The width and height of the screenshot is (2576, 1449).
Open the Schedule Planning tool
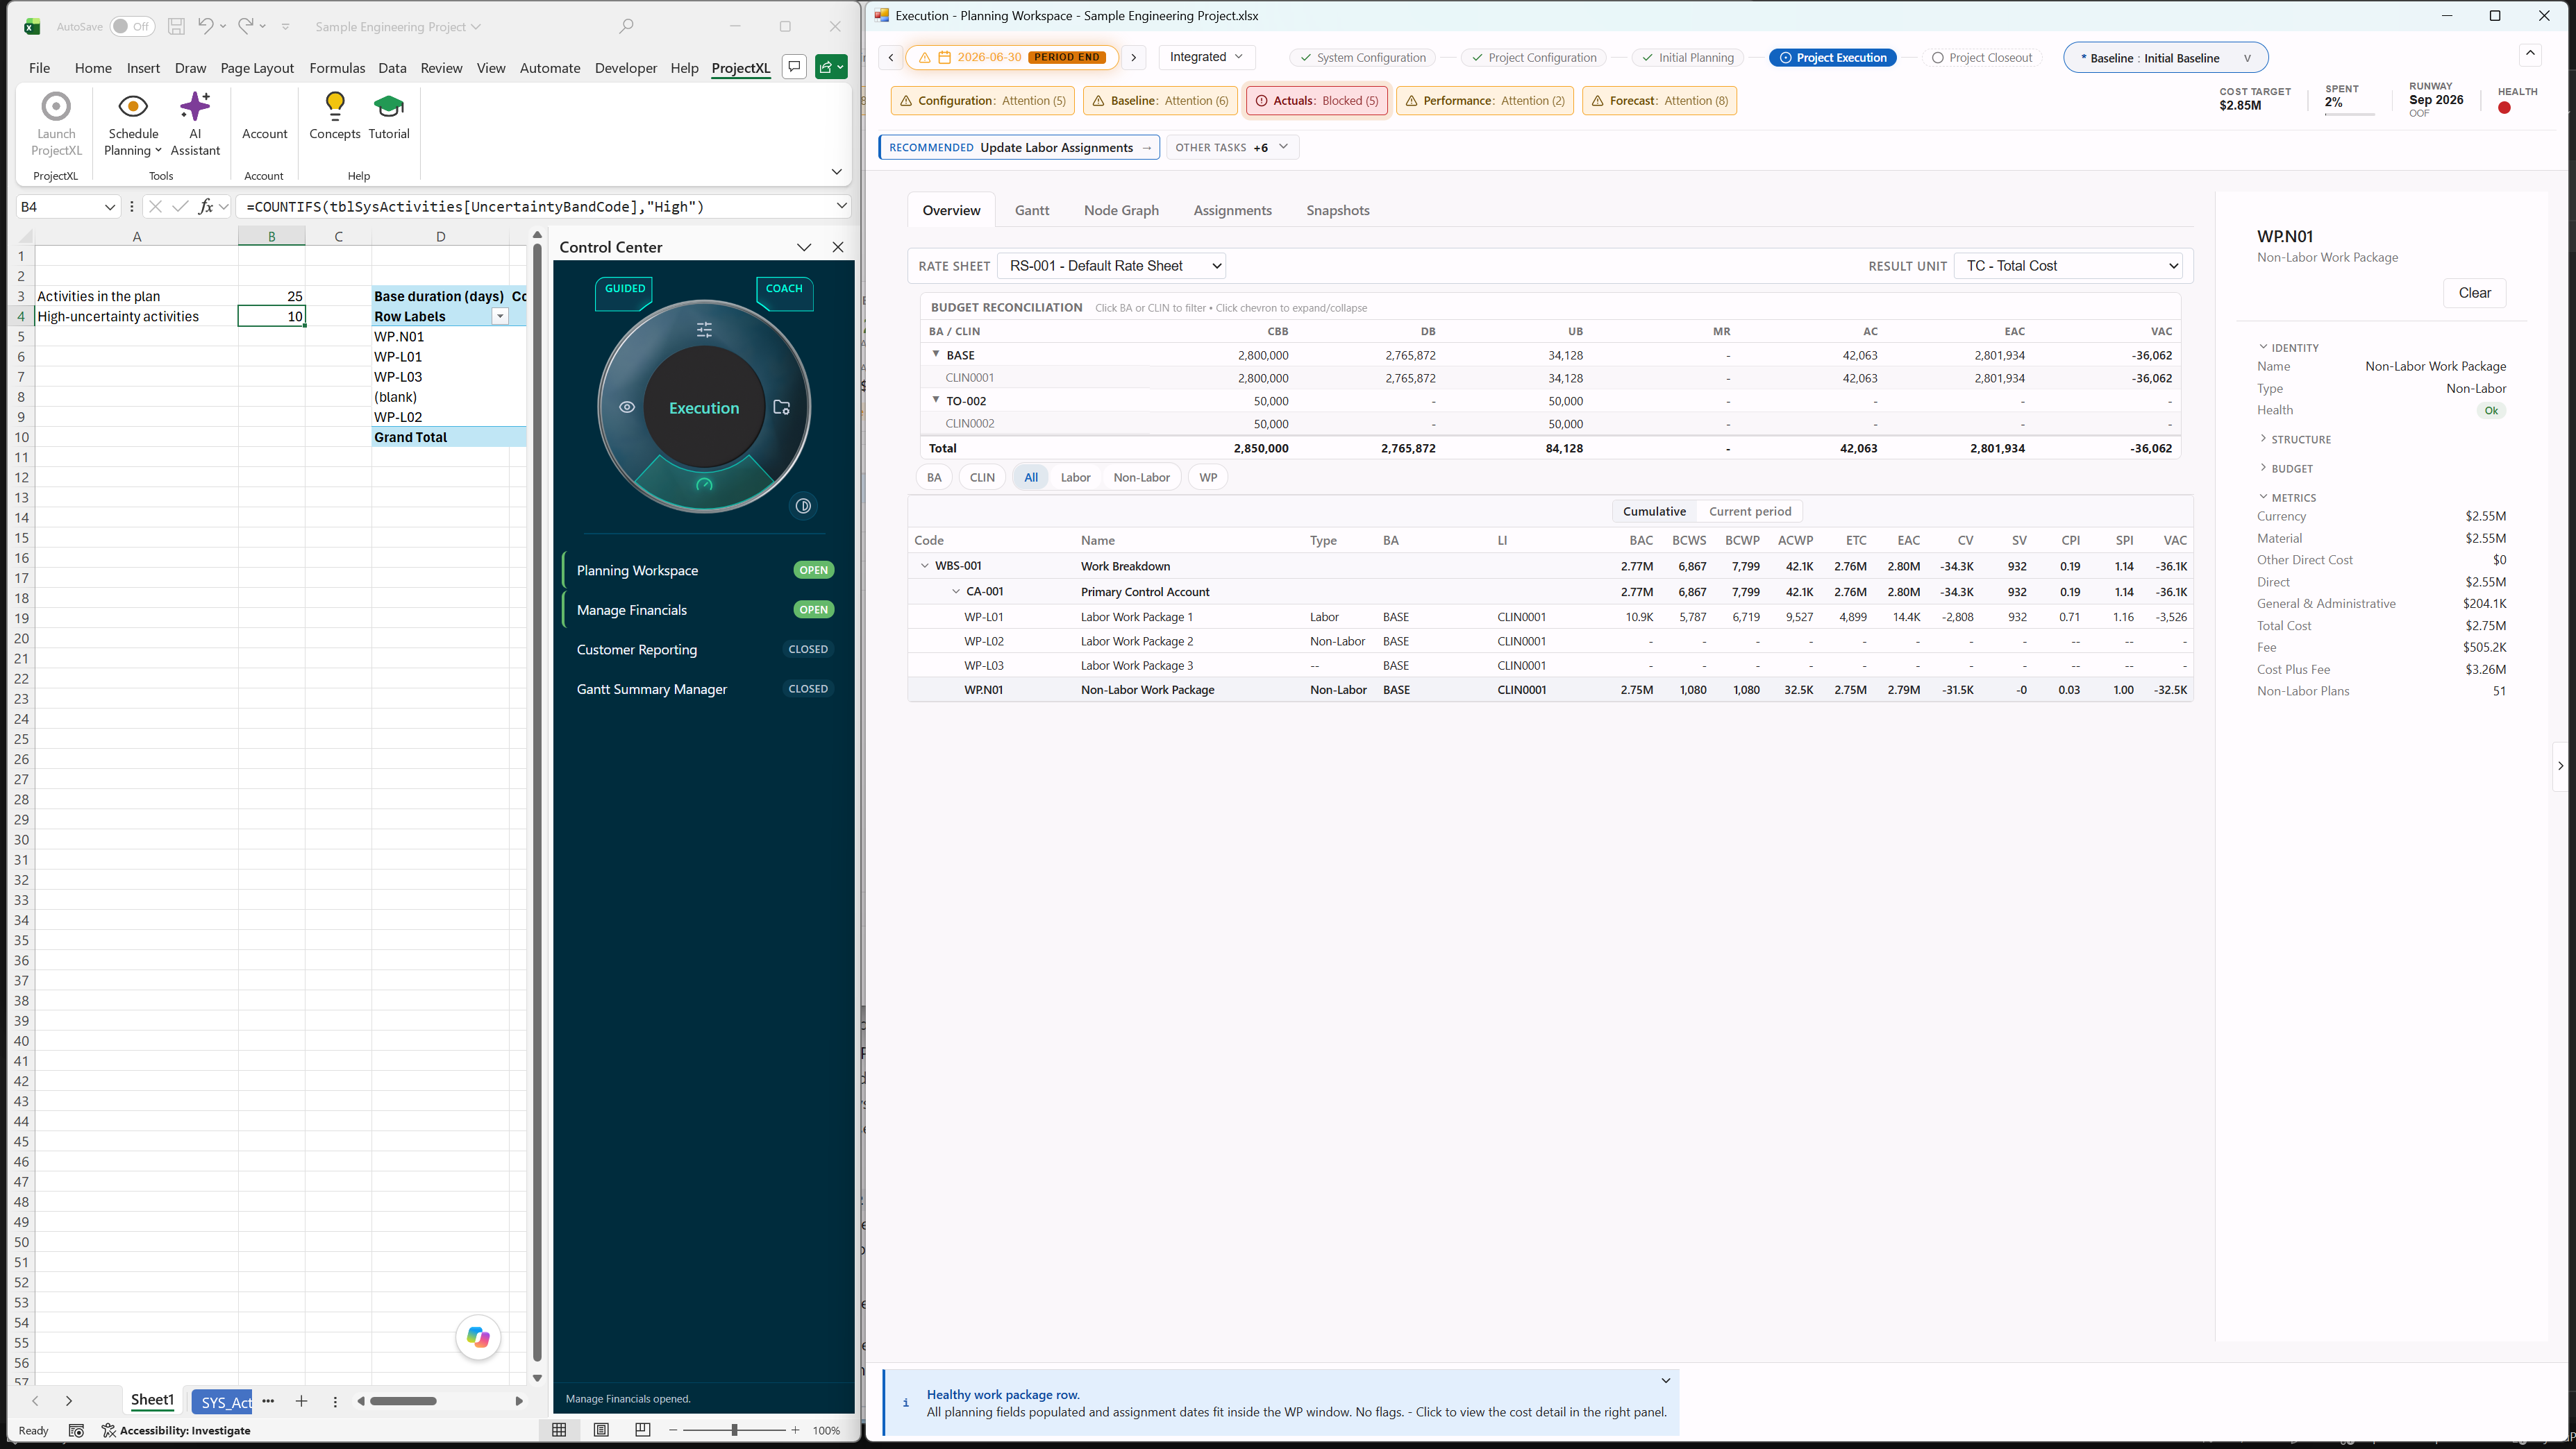(133, 123)
